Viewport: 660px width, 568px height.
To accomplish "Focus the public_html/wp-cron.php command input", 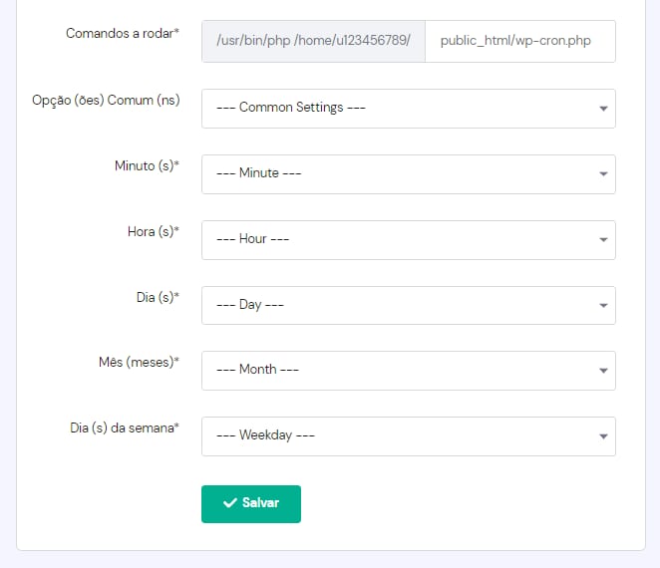I will pyautogui.click(x=519, y=42).
